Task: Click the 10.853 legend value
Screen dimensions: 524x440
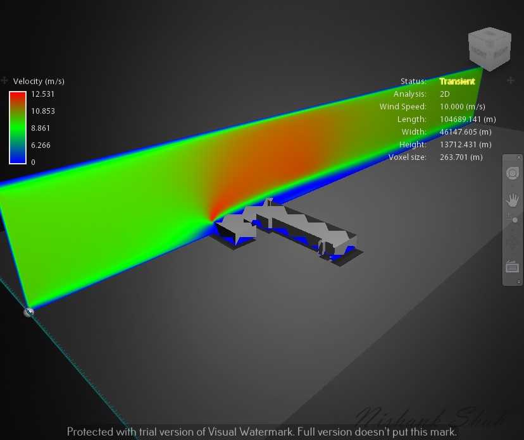Action: click(x=43, y=111)
